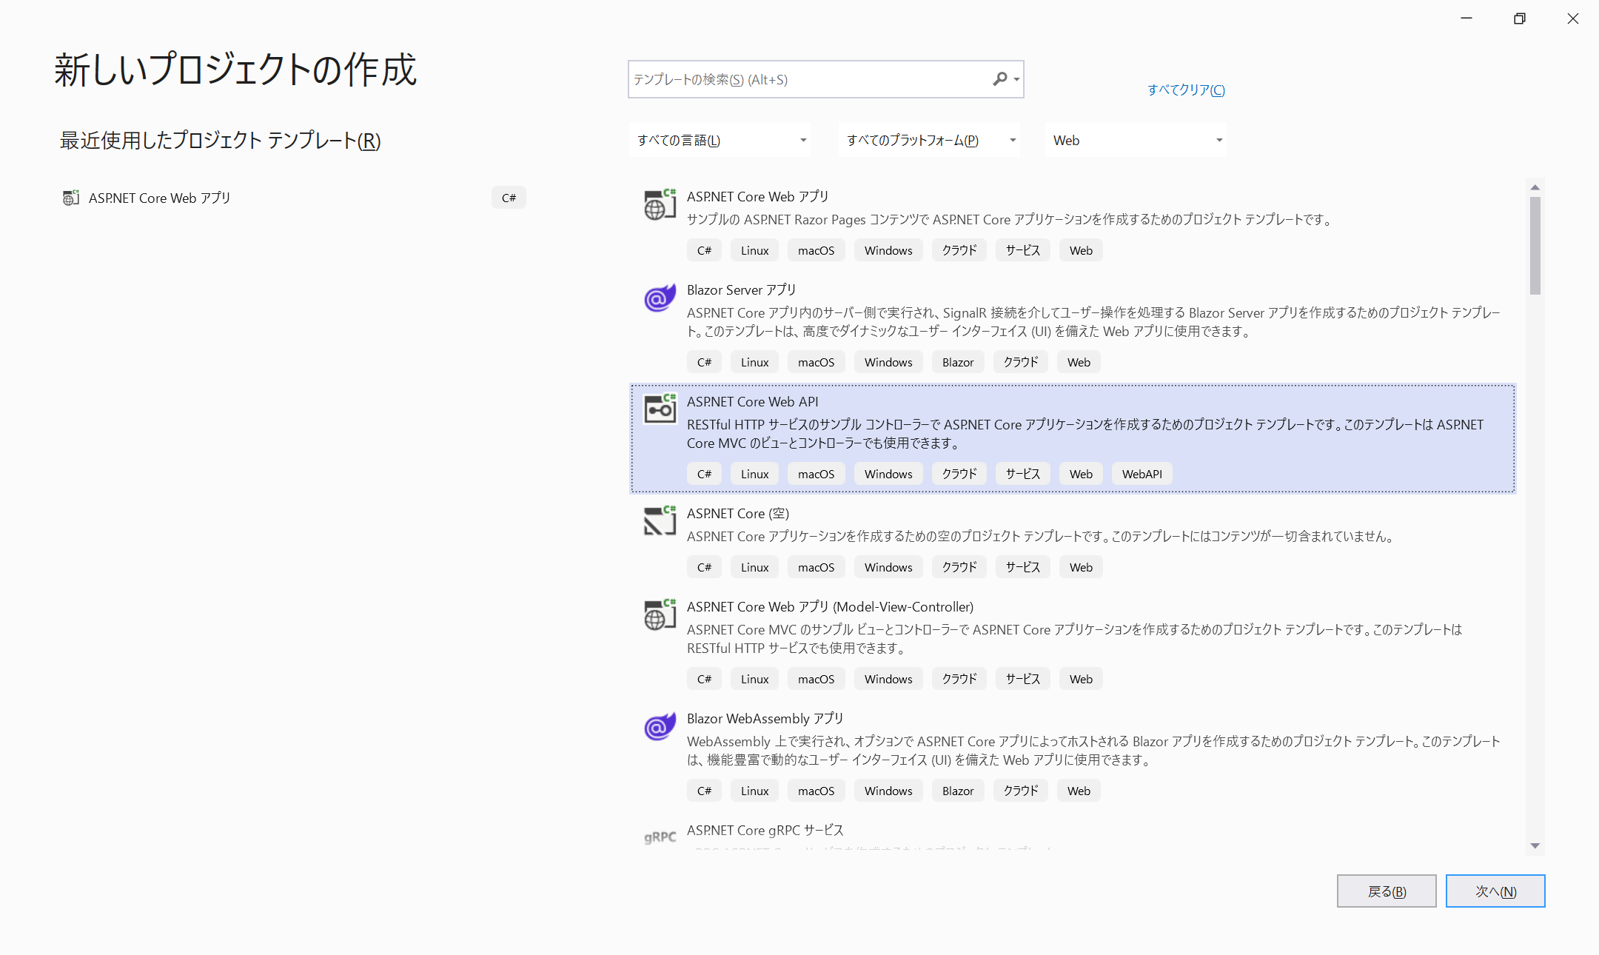Click macOS tag under Blazor Server アプリ
The image size is (1599, 955).
click(x=816, y=362)
